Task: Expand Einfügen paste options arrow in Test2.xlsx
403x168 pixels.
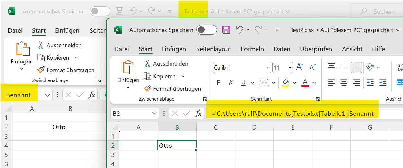Action: tap(128, 88)
